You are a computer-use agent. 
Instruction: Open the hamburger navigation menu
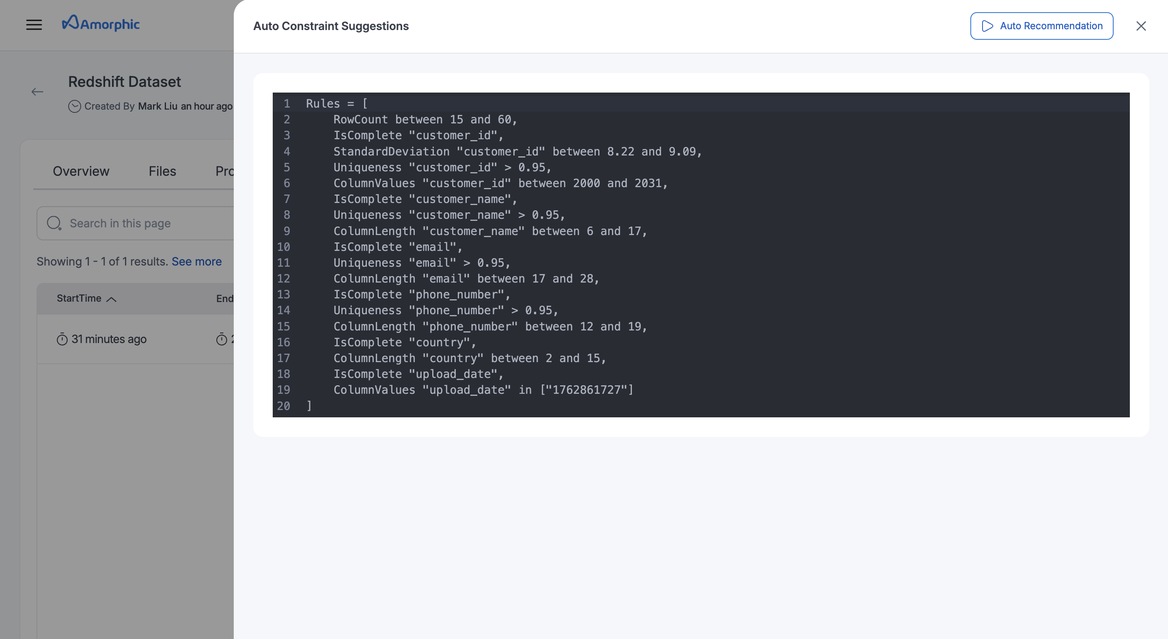click(34, 25)
